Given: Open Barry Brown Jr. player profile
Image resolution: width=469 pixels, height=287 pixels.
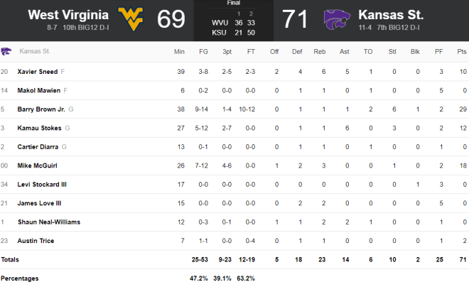Looking at the screenshot, I should pyautogui.click(x=41, y=109).
